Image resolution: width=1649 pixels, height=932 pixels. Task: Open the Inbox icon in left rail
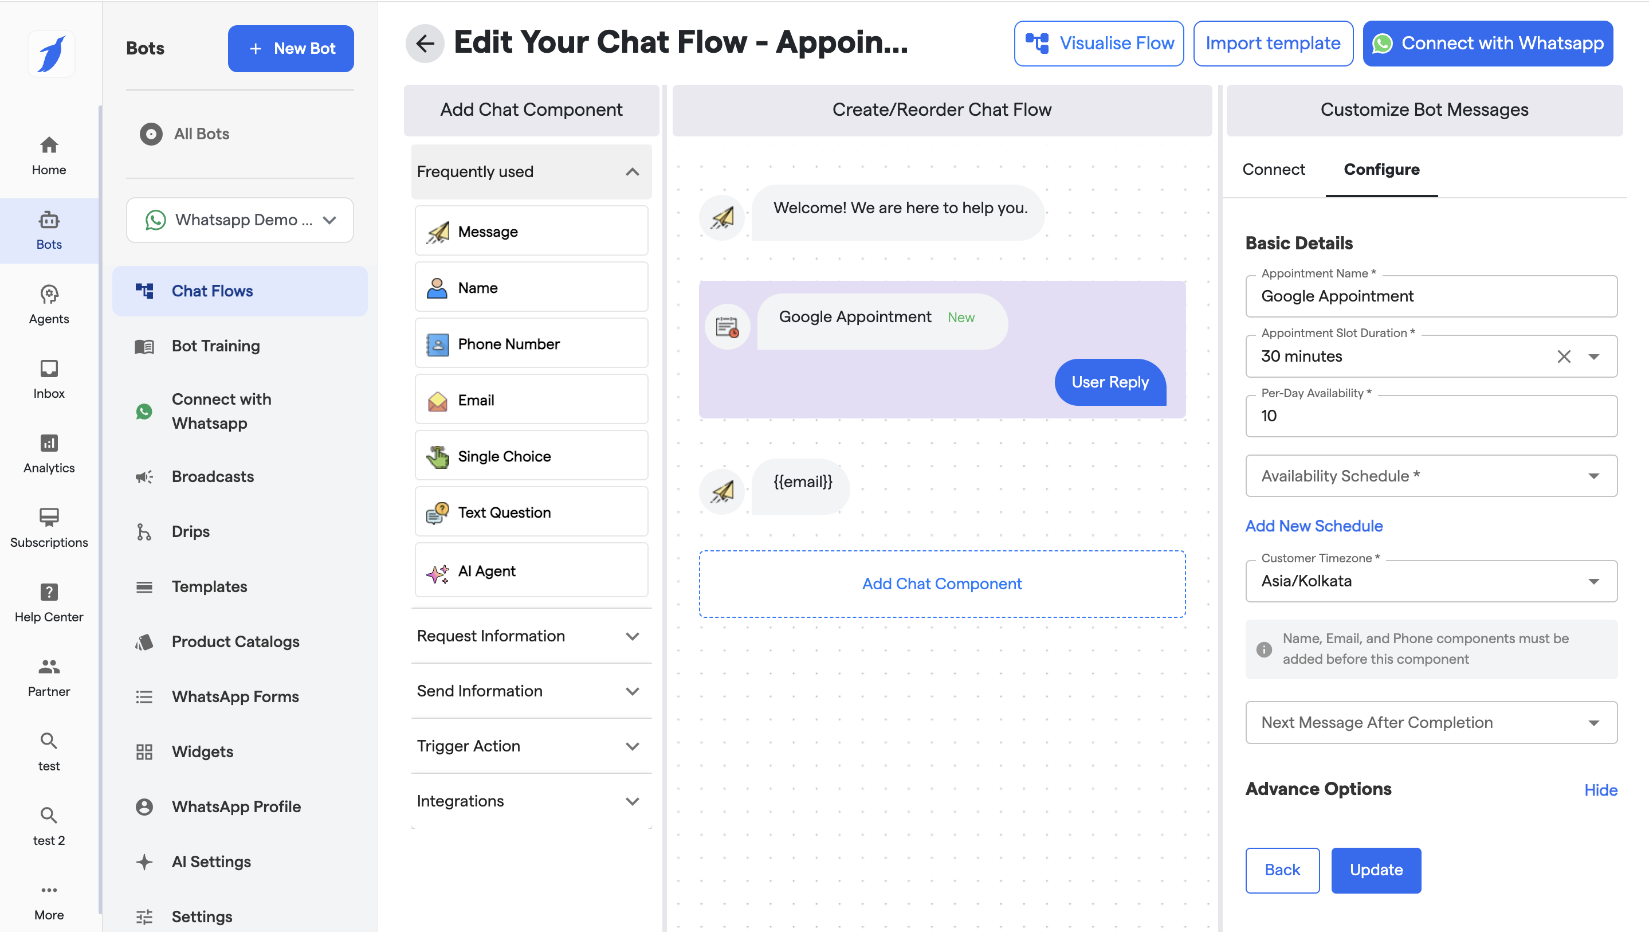pos(49,369)
